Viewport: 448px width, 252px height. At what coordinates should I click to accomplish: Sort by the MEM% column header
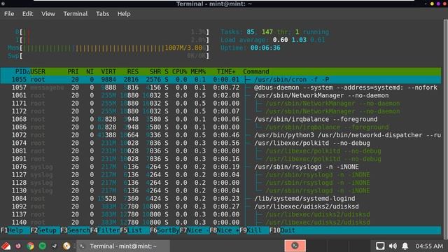coord(198,71)
